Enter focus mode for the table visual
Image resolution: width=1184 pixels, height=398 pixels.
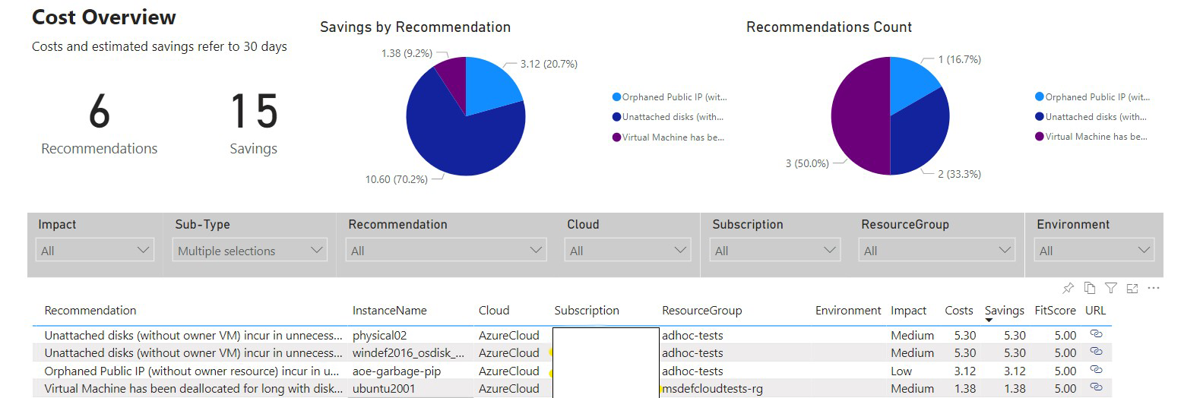(x=1132, y=288)
